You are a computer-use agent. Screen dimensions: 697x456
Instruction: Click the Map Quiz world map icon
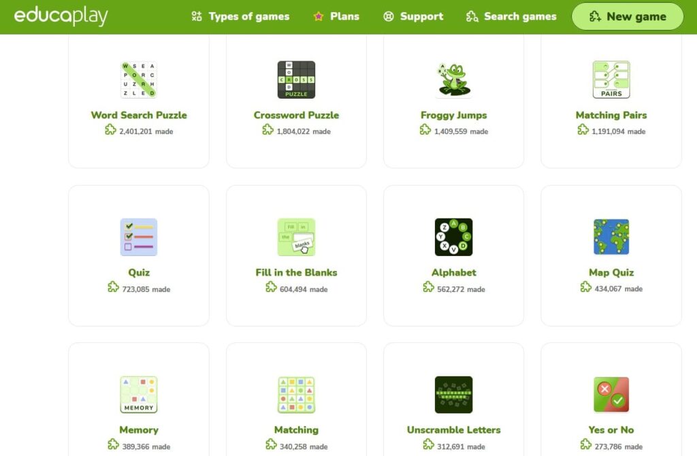coord(611,237)
